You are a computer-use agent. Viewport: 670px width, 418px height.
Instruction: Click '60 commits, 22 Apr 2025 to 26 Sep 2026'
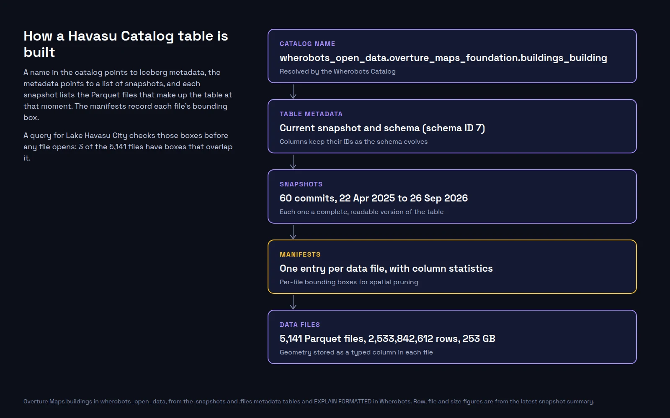point(374,198)
